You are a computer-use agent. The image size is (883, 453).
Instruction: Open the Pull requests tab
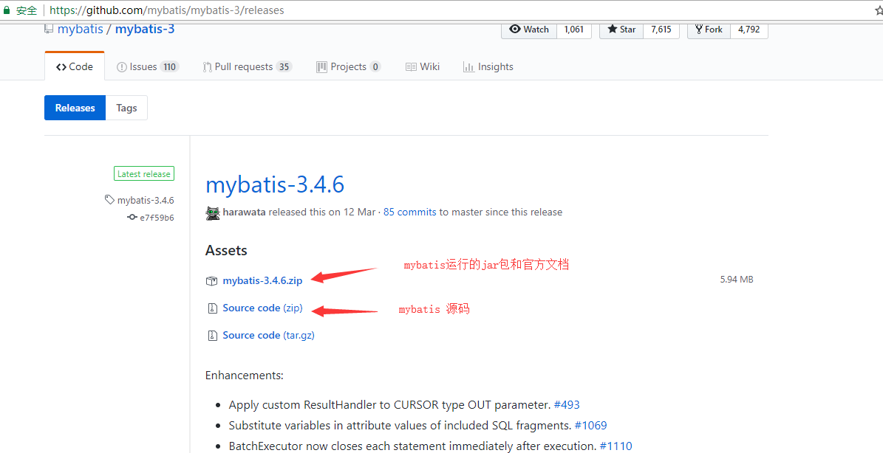pyautogui.click(x=248, y=67)
